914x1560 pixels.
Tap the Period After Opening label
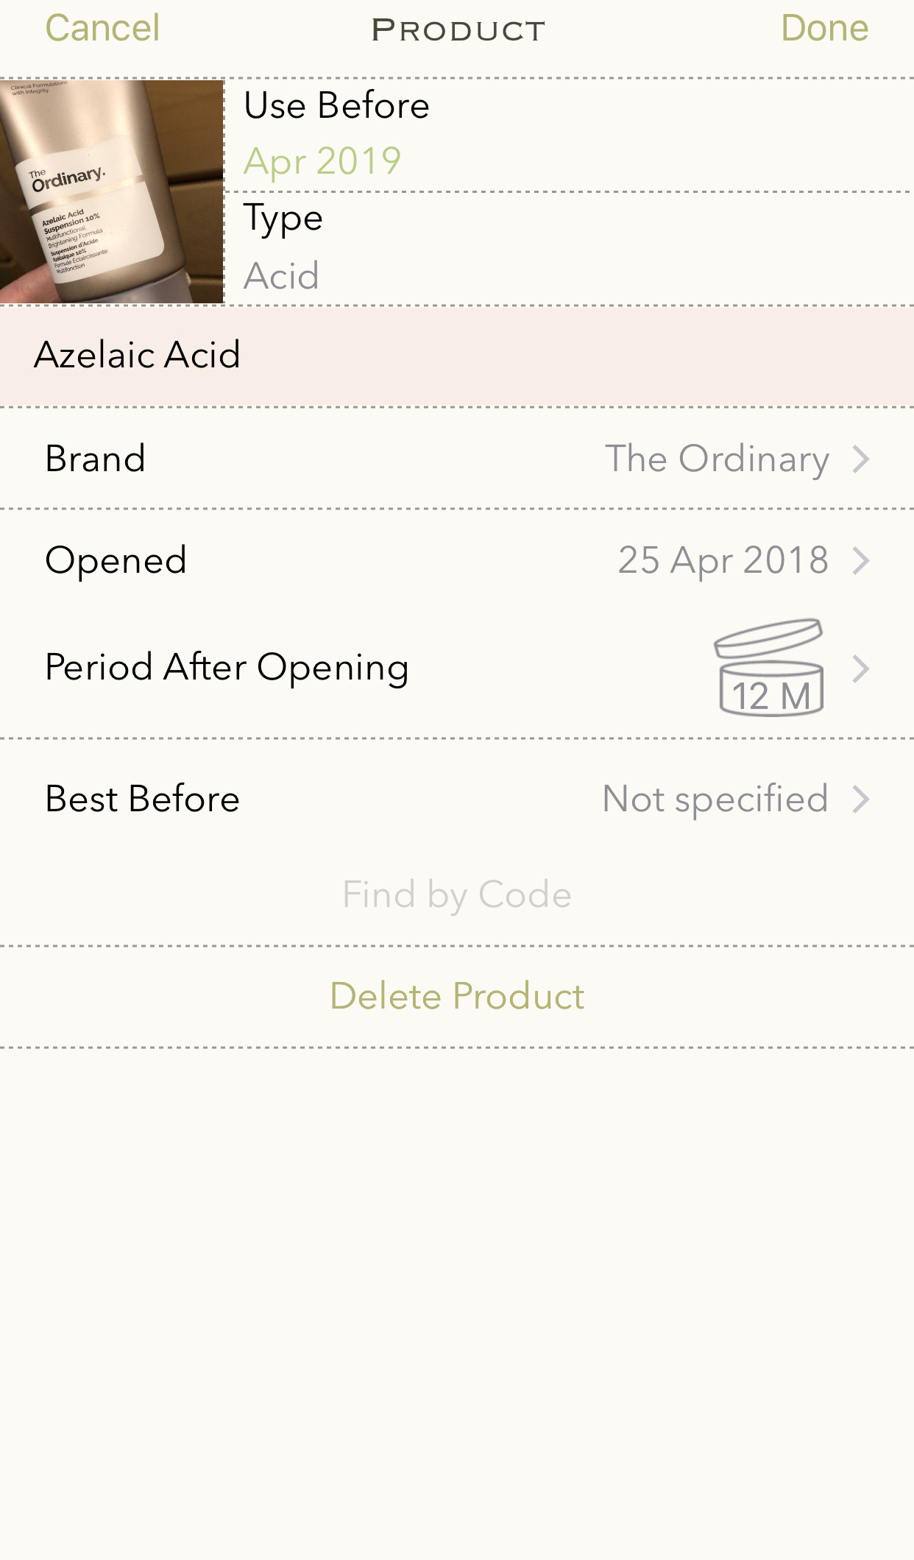pyautogui.click(x=227, y=668)
